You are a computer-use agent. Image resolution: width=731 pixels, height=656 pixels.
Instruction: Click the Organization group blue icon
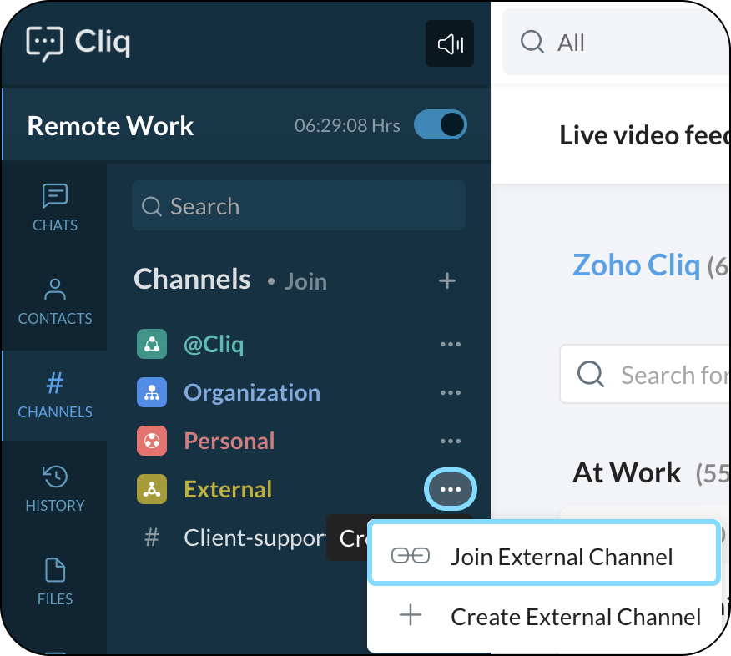[x=152, y=392]
